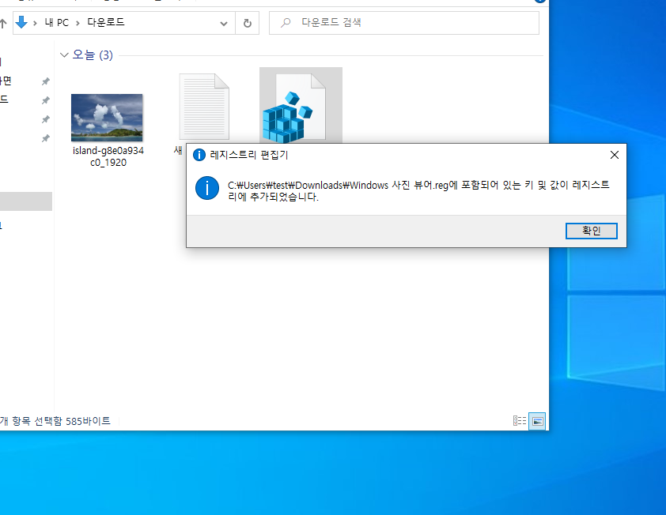Select 다운로드 in the breadcrumb path
The height and width of the screenshot is (515, 666).
(106, 22)
